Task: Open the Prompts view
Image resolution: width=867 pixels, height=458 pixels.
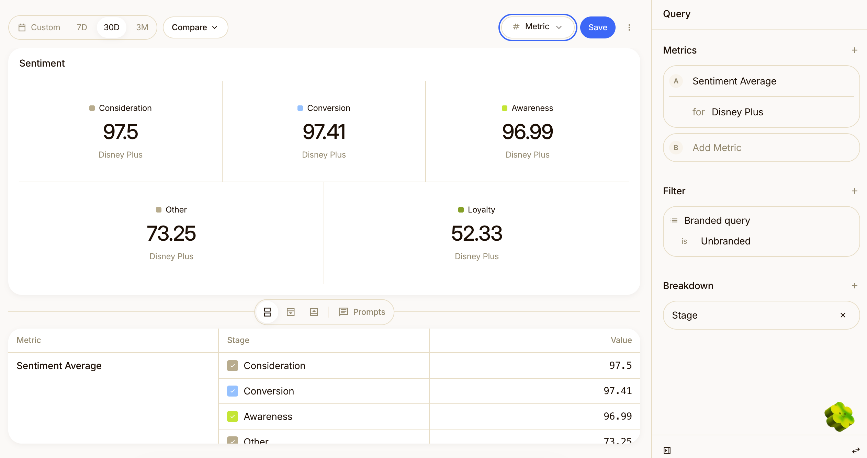Action: [362, 312]
